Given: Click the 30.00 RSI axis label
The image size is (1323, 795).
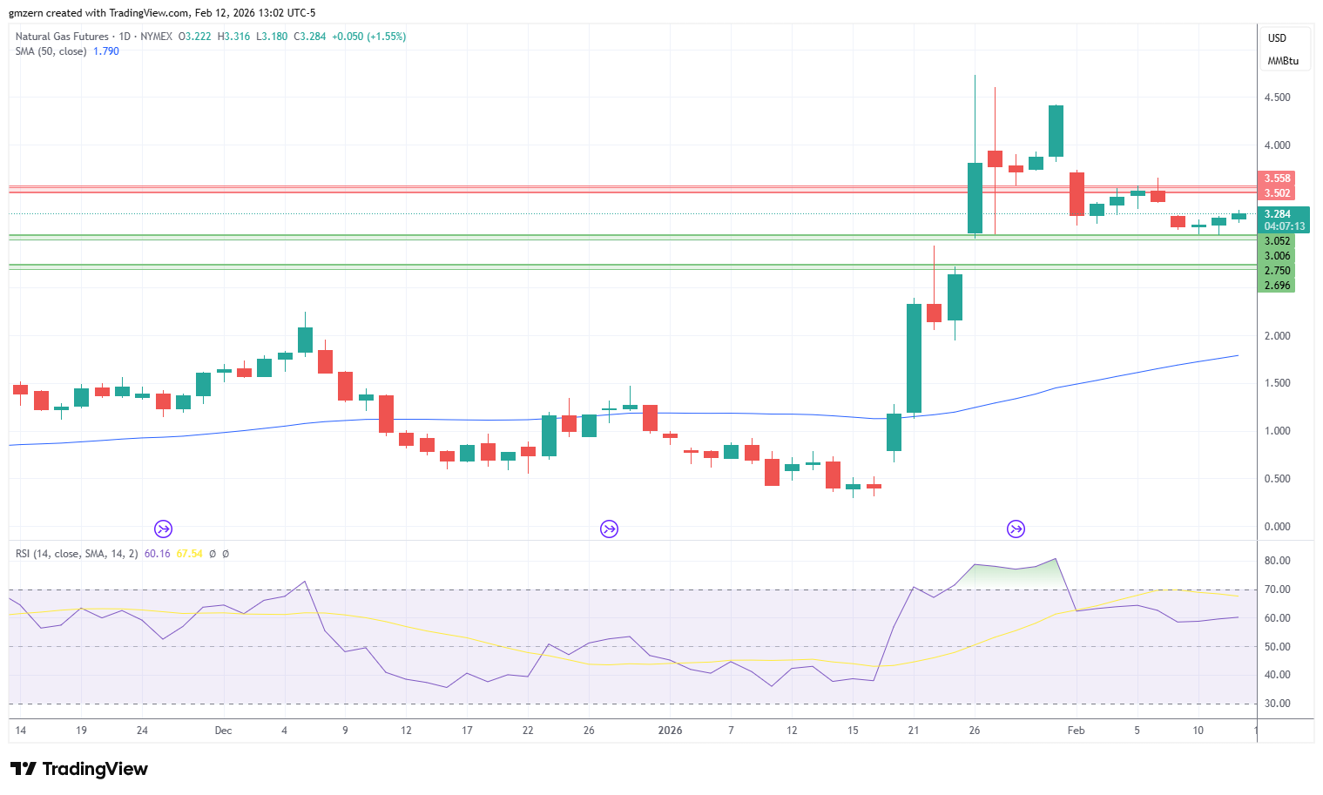Looking at the screenshot, I should point(1278,704).
